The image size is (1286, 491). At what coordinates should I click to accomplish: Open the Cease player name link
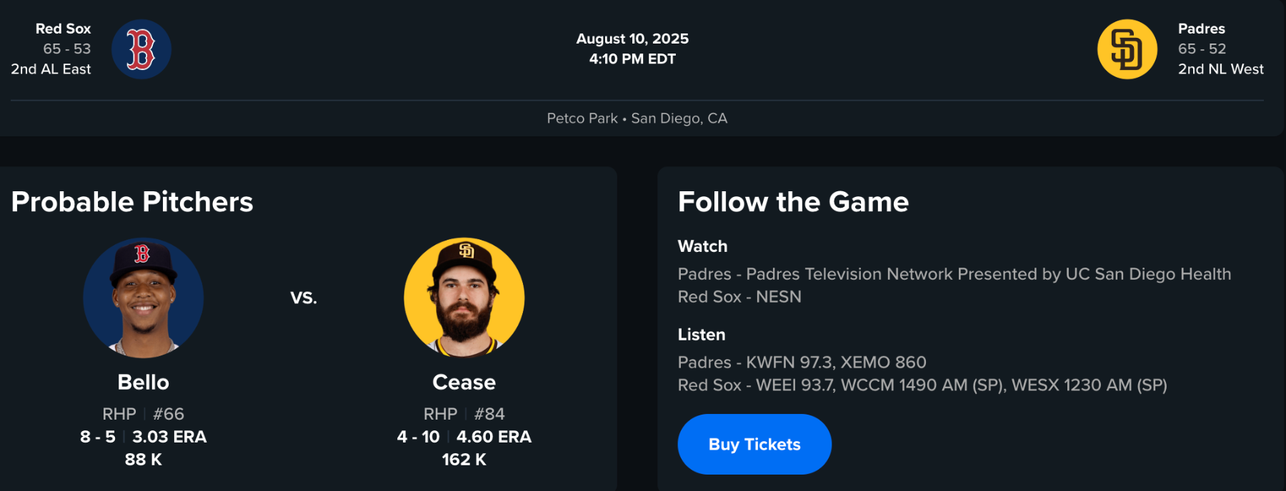pyautogui.click(x=464, y=383)
